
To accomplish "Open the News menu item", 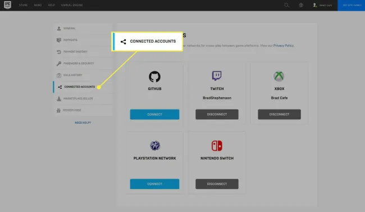I will (x=38, y=5).
